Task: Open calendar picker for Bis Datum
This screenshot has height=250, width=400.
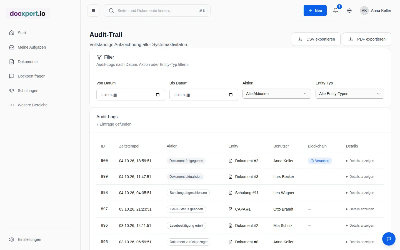Action: [x=231, y=95]
